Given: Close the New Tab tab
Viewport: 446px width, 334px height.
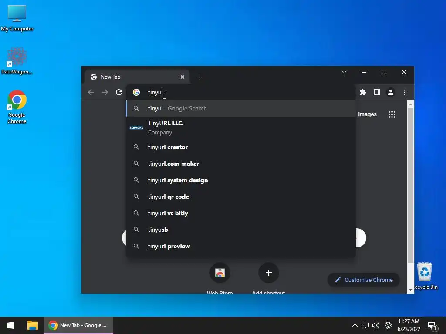Looking at the screenshot, I should [182, 77].
